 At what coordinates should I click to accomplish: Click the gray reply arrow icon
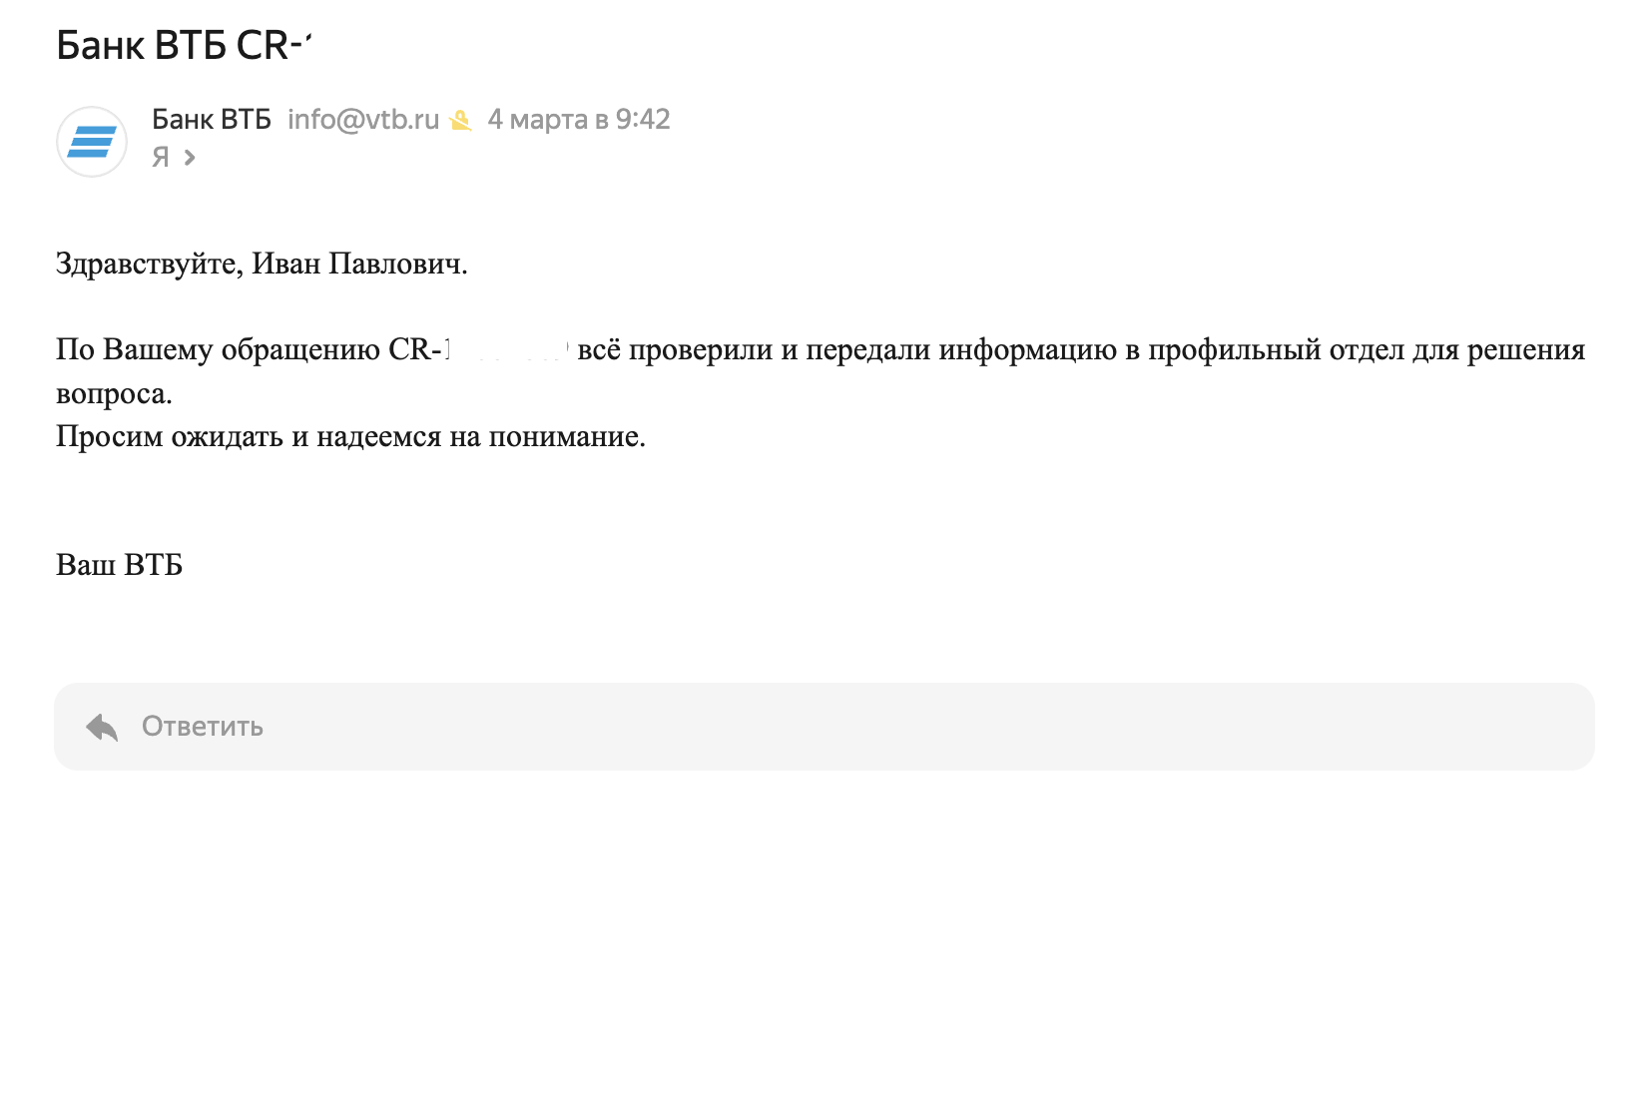pos(102,727)
